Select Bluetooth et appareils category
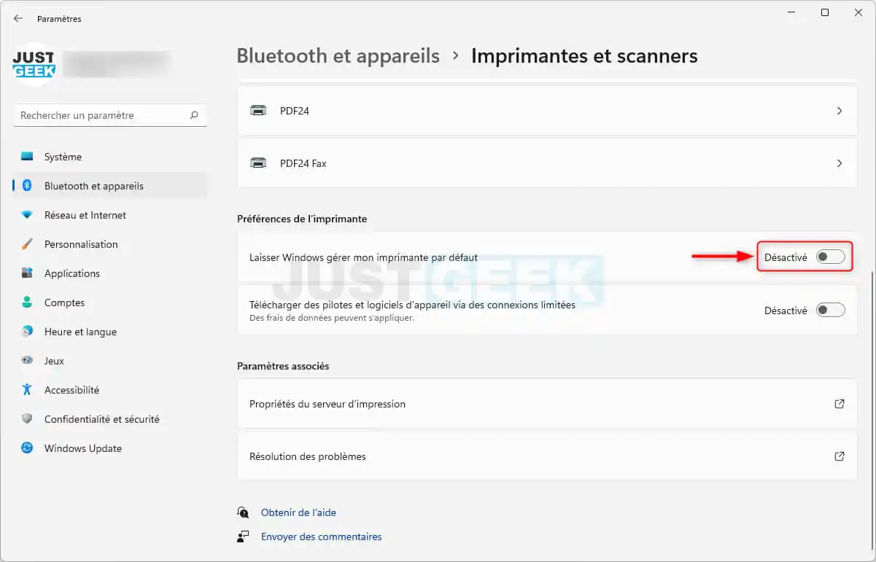This screenshot has width=876, height=562. pos(110,186)
